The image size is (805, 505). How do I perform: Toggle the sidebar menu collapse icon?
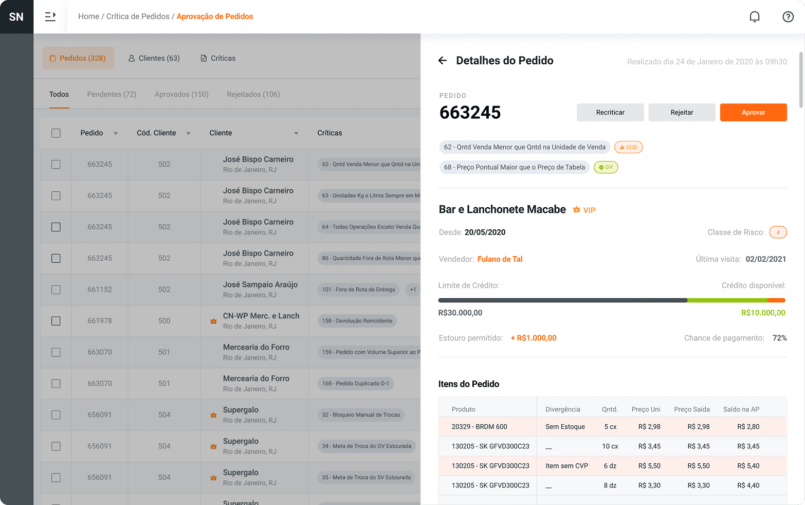tap(50, 16)
